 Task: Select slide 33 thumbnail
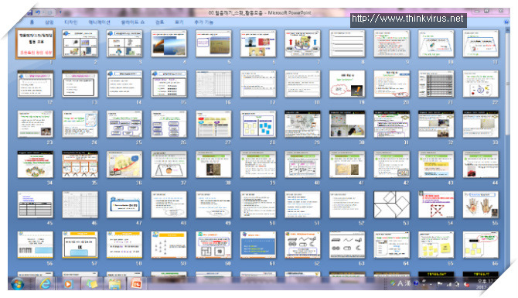(481, 124)
